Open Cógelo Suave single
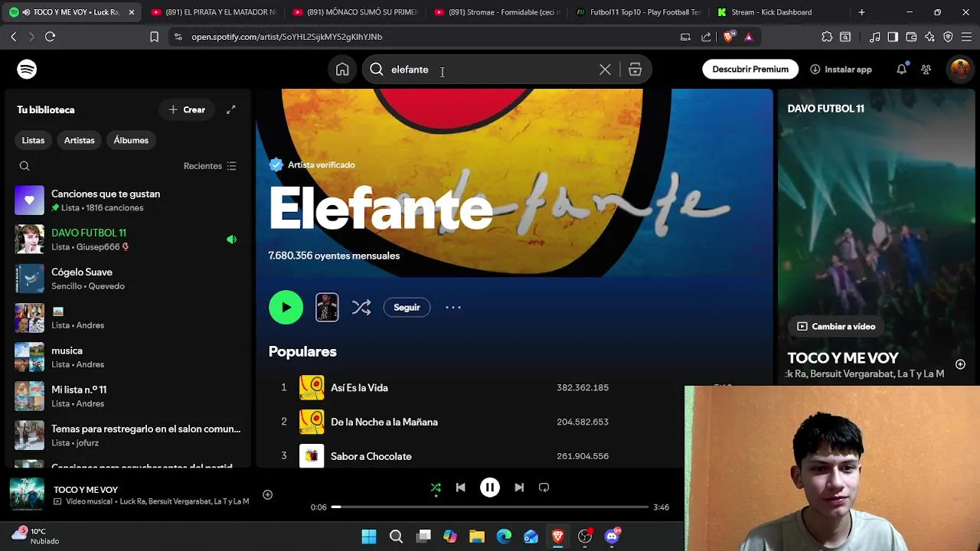 point(127,279)
